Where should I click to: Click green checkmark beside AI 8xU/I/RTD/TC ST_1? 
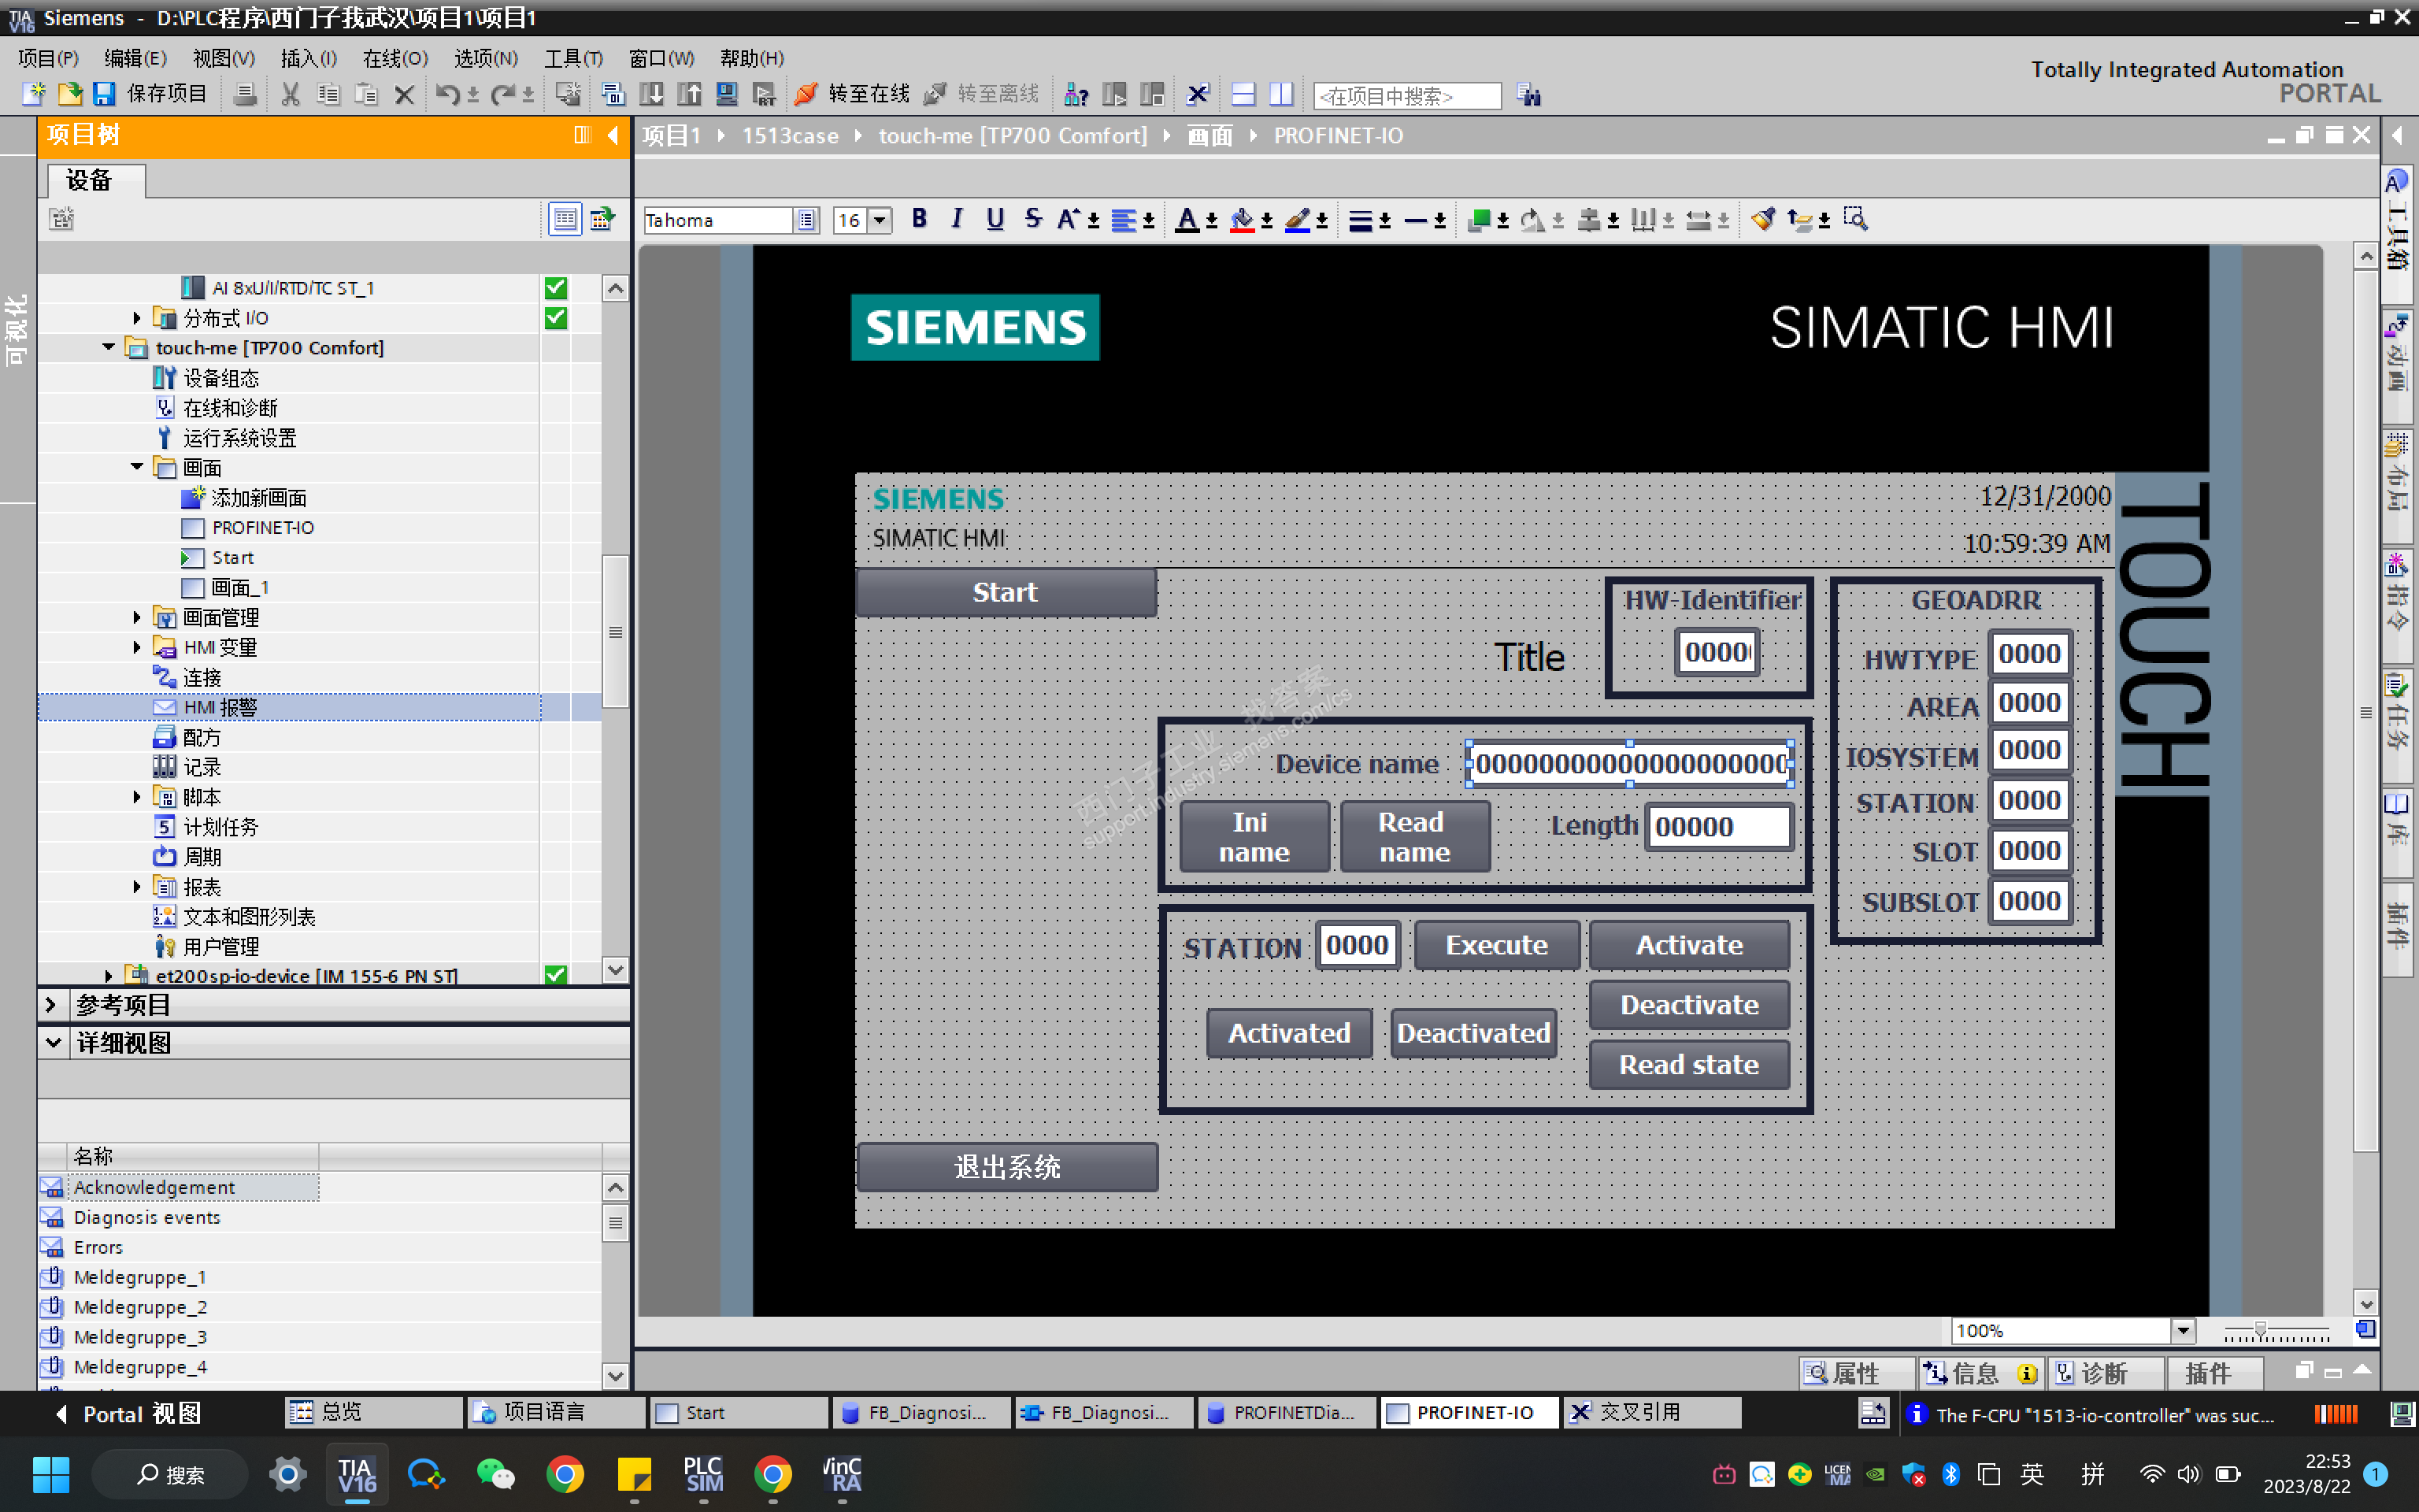[556, 288]
